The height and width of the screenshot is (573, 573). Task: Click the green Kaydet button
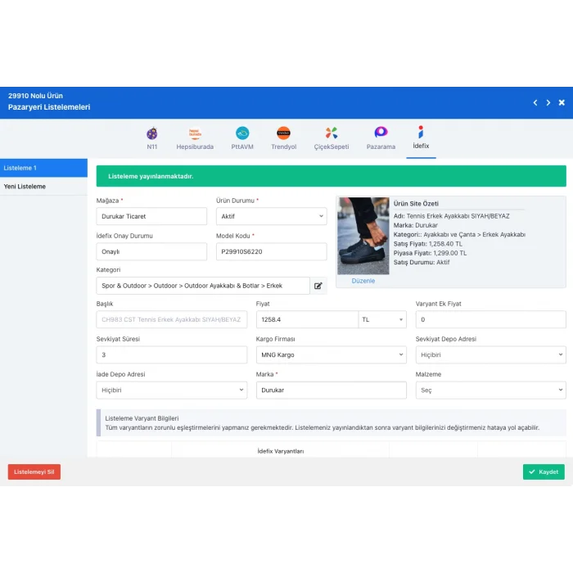pyautogui.click(x=544, y=472)
